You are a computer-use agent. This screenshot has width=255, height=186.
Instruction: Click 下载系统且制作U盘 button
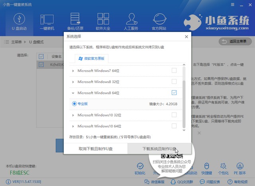pyautogui.click(x=159, y=148)
